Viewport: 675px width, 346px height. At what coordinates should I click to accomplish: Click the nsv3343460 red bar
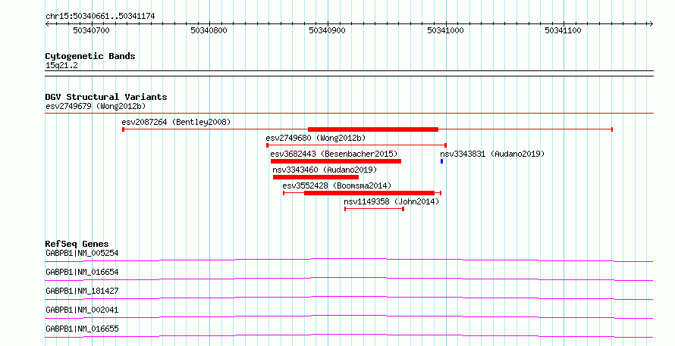pos(316,177)
